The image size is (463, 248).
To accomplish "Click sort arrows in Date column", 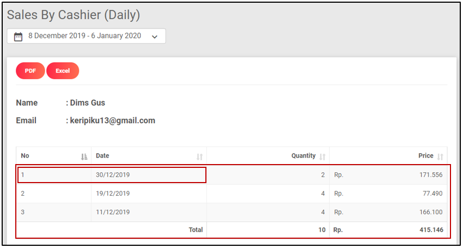I will tap(199, 156).
